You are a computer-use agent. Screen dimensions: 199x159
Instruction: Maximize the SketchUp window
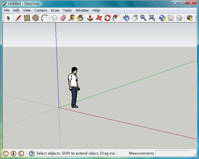182,3
